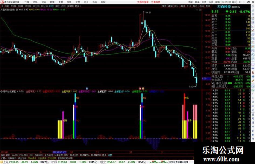Image resolution: width=255 pixels, height=164 pixels.
Task: Click the 创业 index in status bar
Action: pyautogui.click(x=103, y=162)
